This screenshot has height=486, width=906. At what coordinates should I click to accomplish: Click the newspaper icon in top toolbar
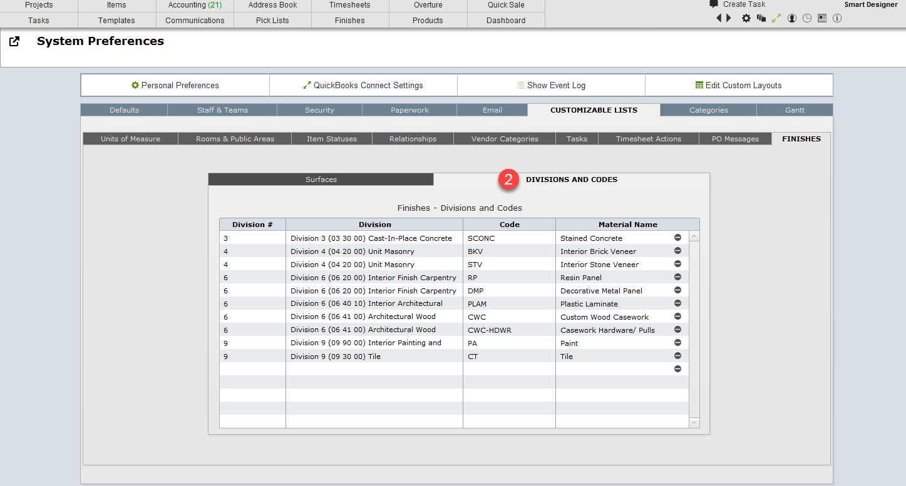[822, 18]
